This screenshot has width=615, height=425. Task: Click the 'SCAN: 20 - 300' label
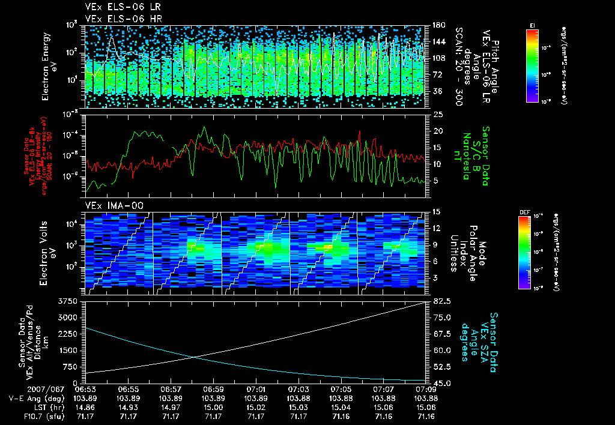pyautogui.click(x=459, y=67)
